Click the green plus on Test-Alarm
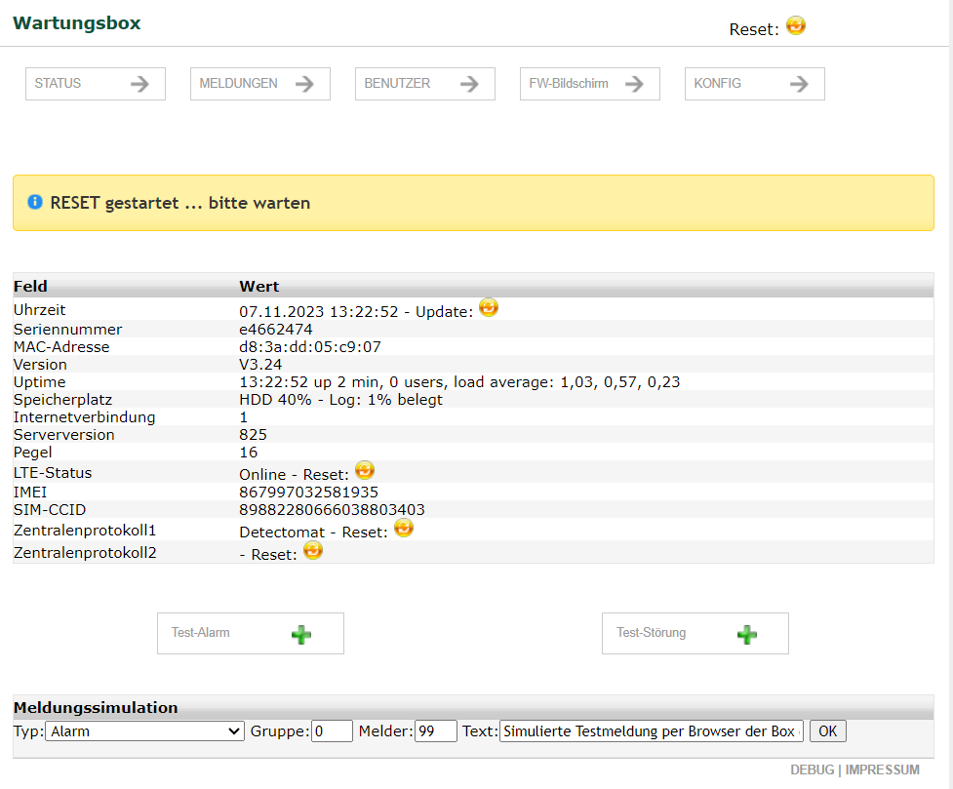This screenshot has width=953, height=789. pos(301,635)
